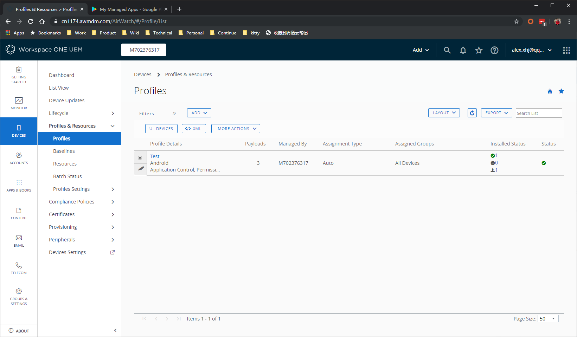Bookmark this page in Chrome
The width and height of the screenshot is (577, 337).
pos(517,21)
